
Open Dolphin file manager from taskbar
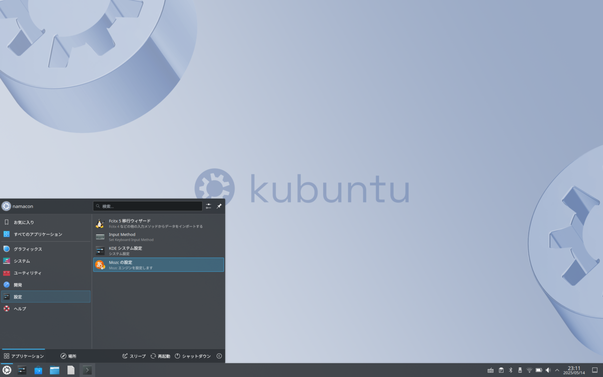click(54, 370)
